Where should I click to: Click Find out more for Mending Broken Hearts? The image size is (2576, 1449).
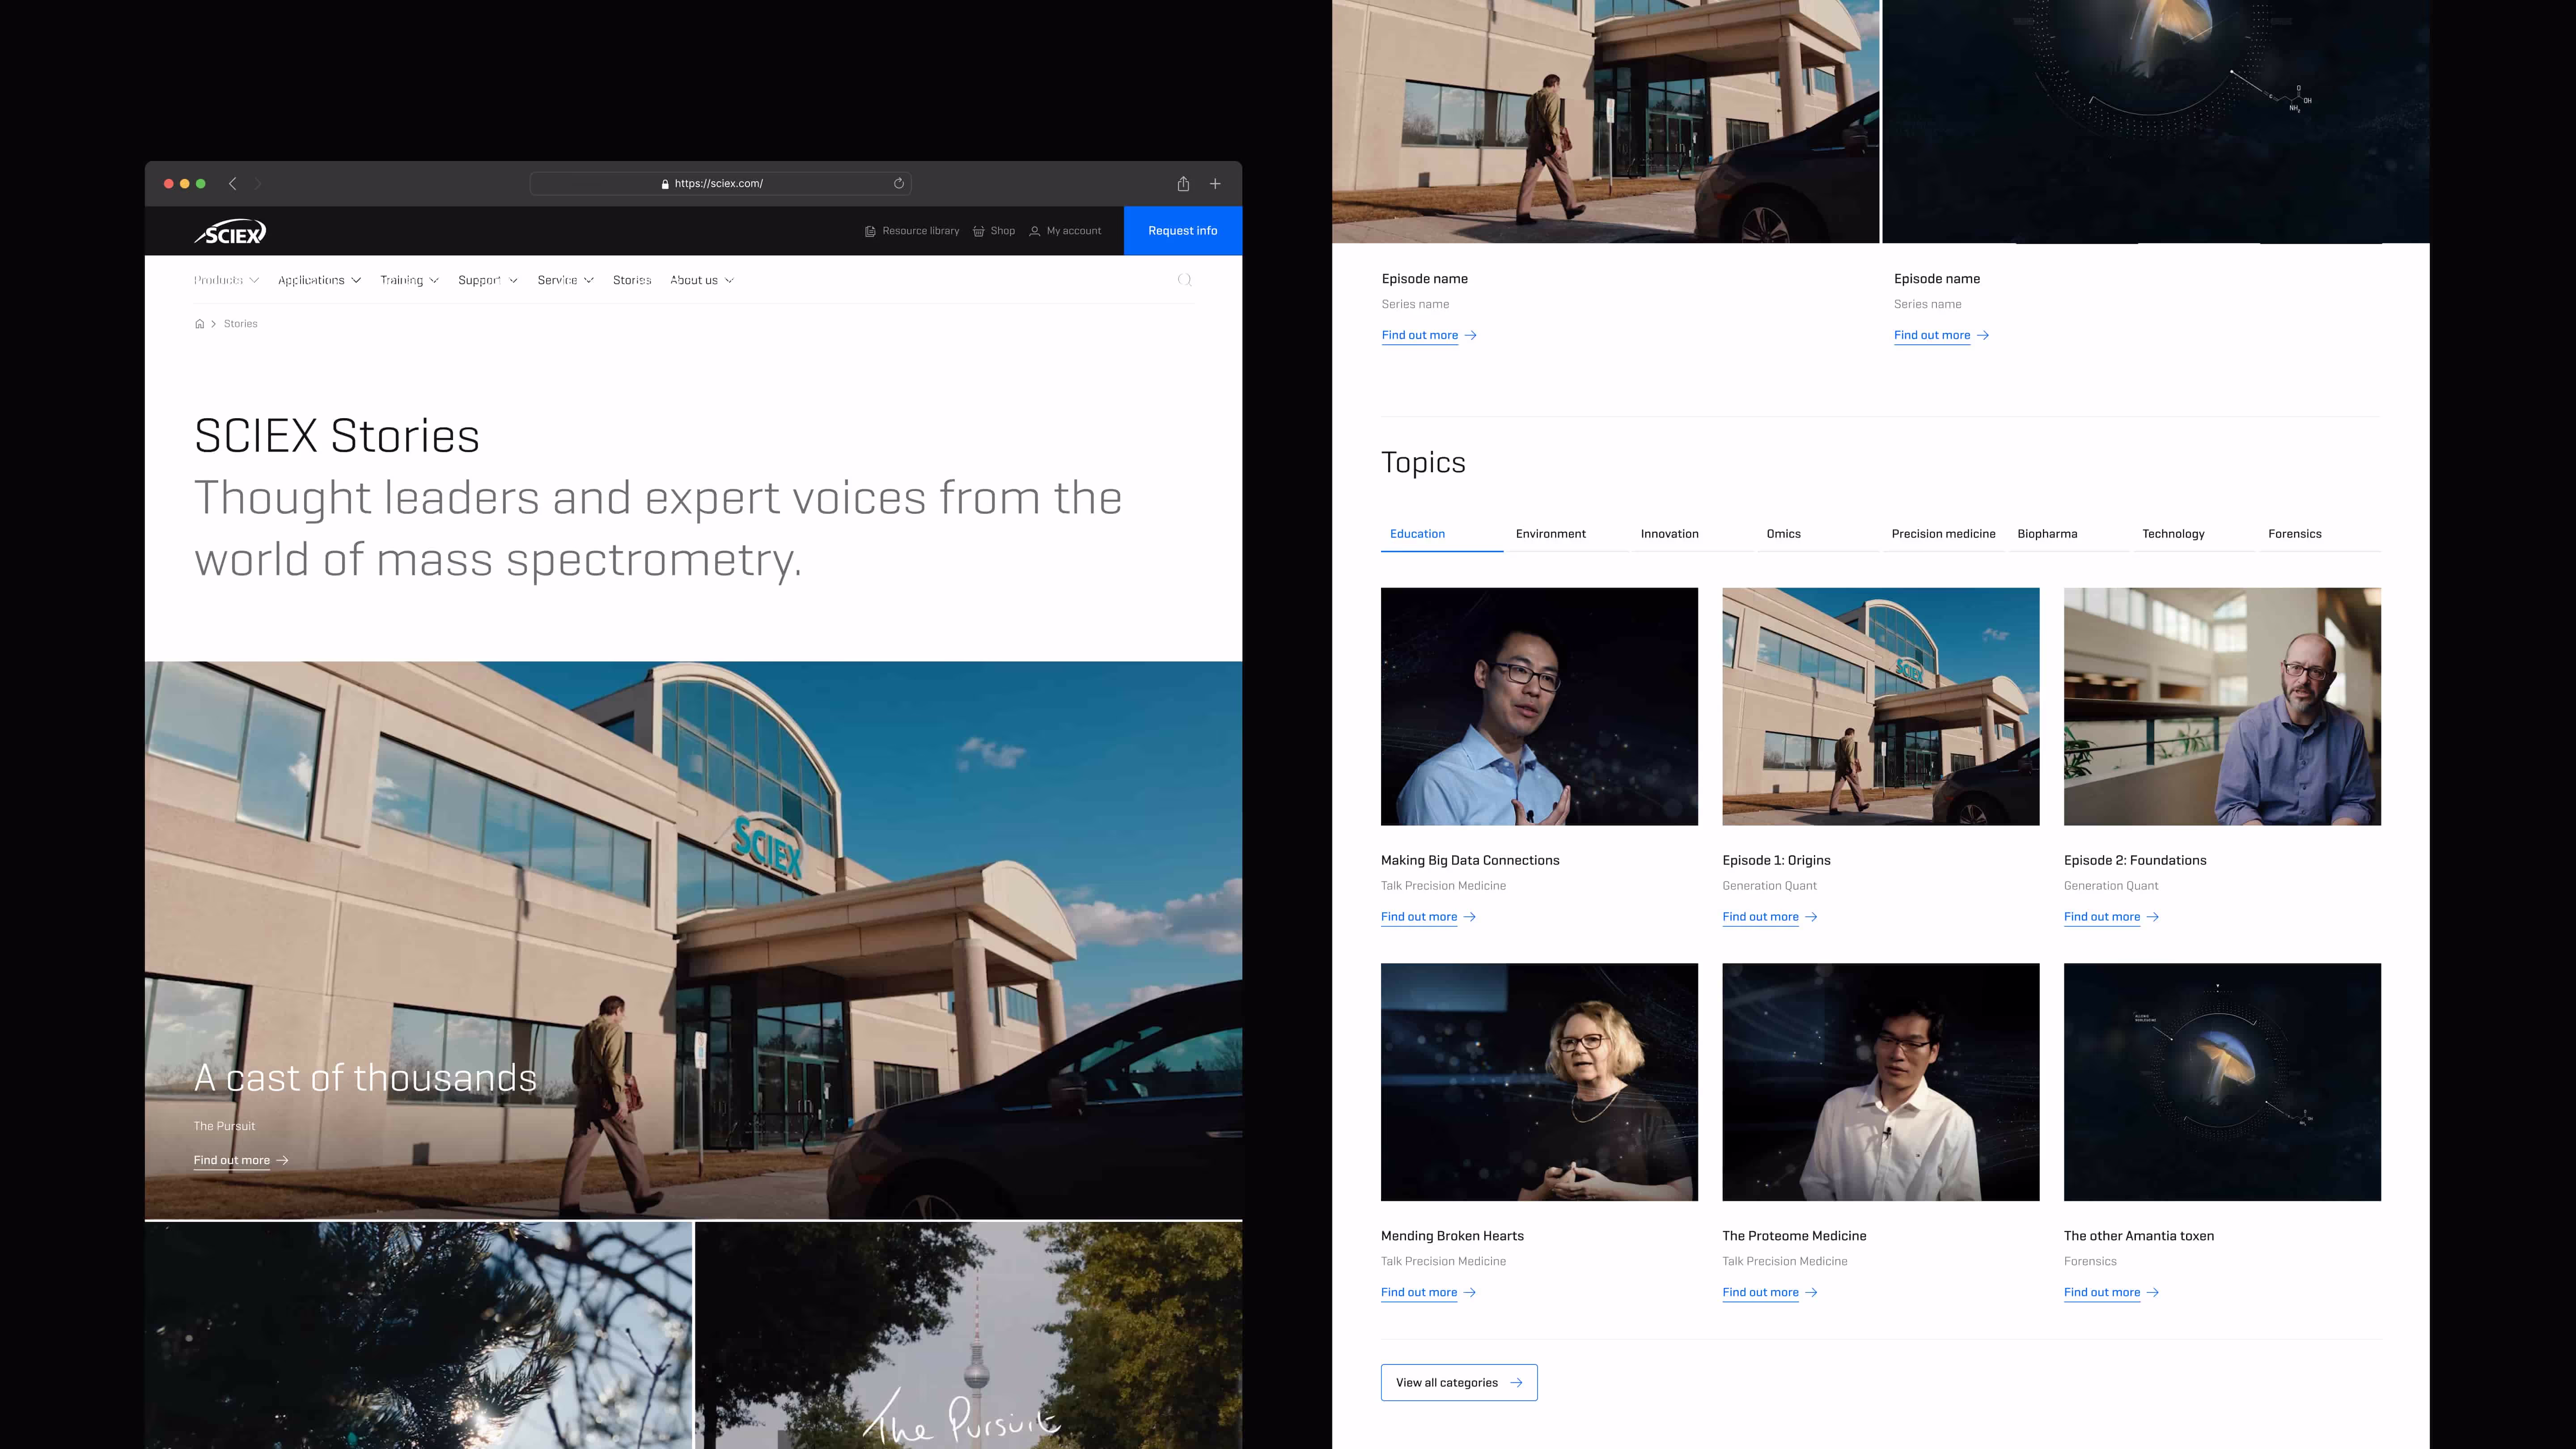[x=1428, y=1293]
